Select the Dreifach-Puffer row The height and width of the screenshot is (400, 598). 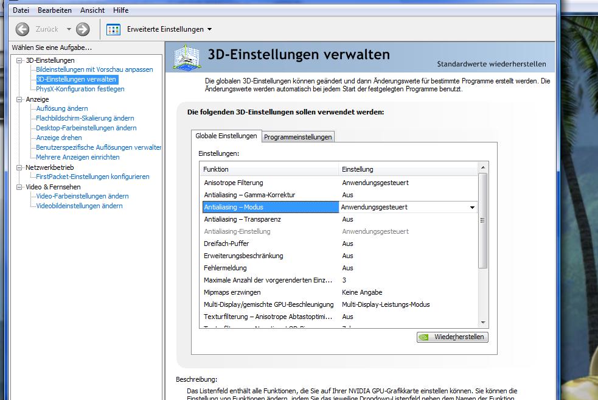pyautogui.click(x=339, y=244)
